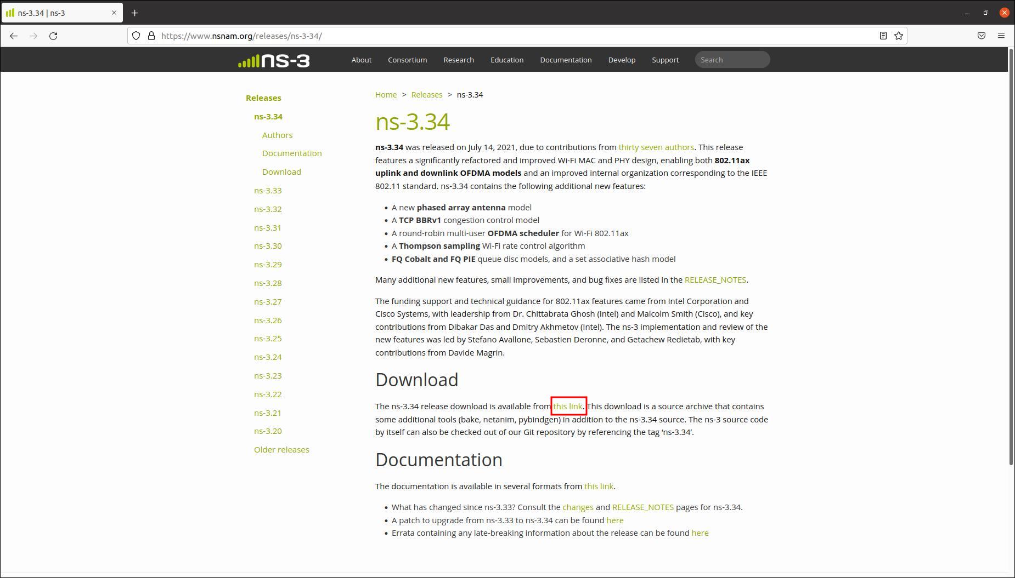Open ns-3.26 release page
The height and width of the screenshot is (578, 1015).
(268, 321)
